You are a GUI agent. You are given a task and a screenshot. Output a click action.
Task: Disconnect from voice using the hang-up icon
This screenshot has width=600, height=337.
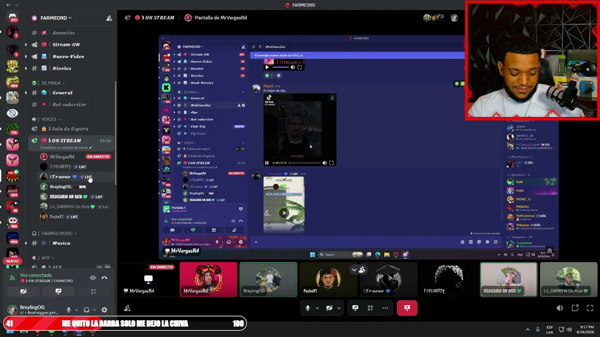point(105,278)
